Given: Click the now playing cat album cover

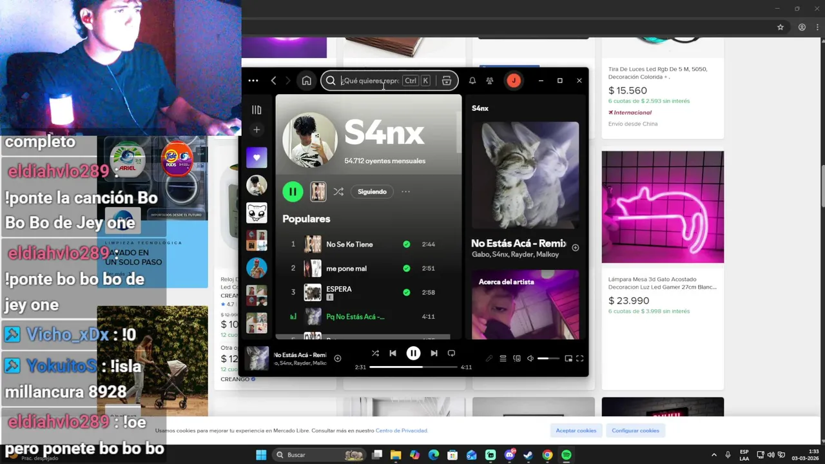Looking at the screenshot, I should click(x=525, y=175).
